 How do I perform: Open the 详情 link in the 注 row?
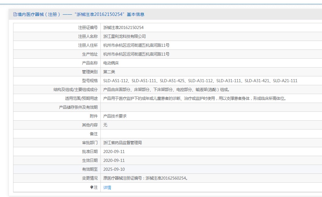[107, 188]
